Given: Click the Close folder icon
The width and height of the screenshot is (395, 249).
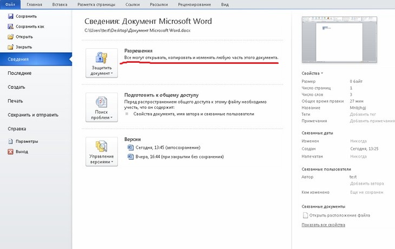Looking at the screenshot, I should [x=11, y=47].
